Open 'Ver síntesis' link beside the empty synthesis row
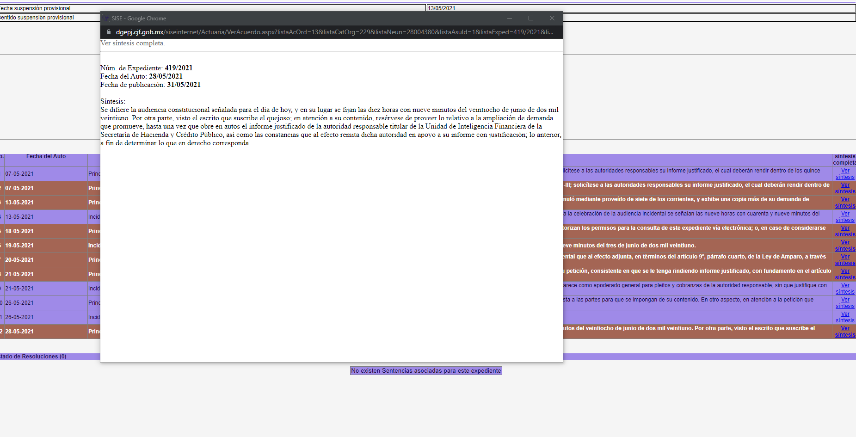The height and width of the screenshot is (437, 856). tap(845, 317)
